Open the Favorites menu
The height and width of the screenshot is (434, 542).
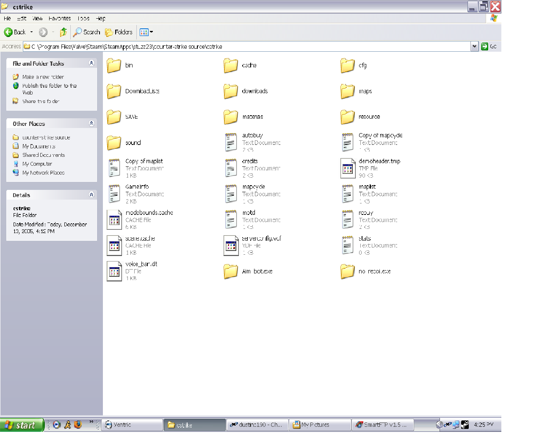pos(60,19)
